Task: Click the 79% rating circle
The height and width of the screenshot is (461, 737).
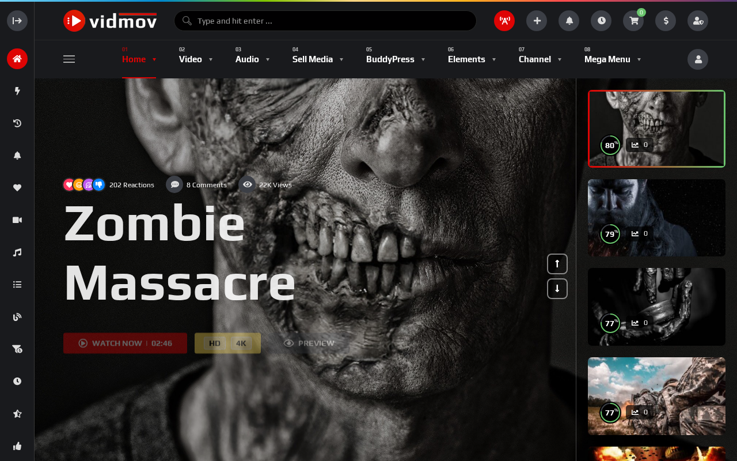Action: click(610, 234)
